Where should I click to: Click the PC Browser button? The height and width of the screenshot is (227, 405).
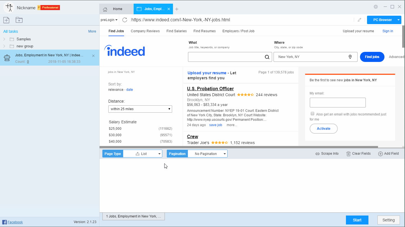tap(382, 20)
